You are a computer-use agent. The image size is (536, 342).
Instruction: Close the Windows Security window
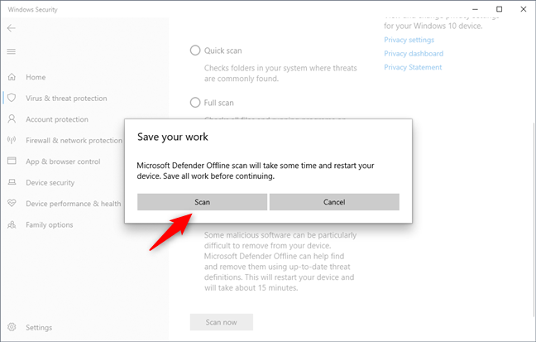(524, 9)
